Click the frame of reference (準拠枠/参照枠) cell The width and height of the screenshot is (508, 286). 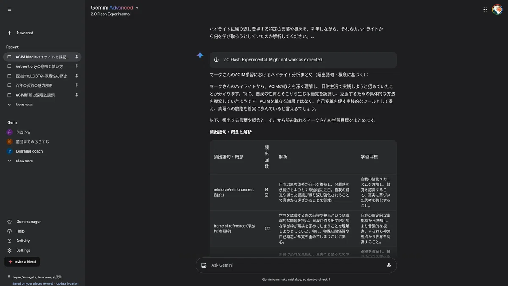point(234,228)
